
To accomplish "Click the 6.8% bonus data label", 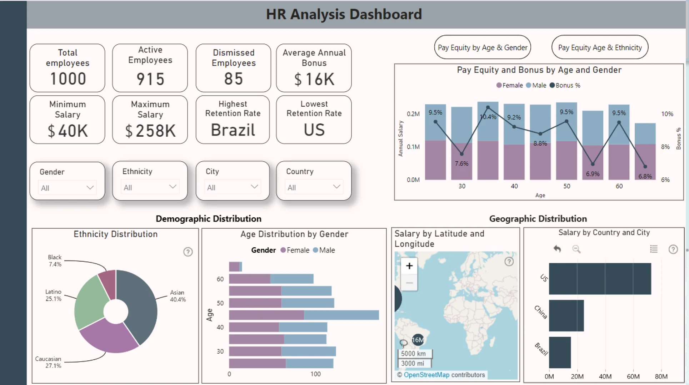I will tap(645, 176).
